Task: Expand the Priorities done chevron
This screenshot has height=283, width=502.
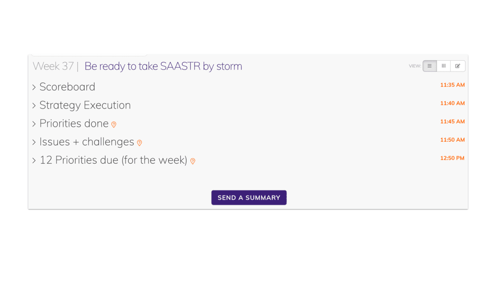Action: 34,124
